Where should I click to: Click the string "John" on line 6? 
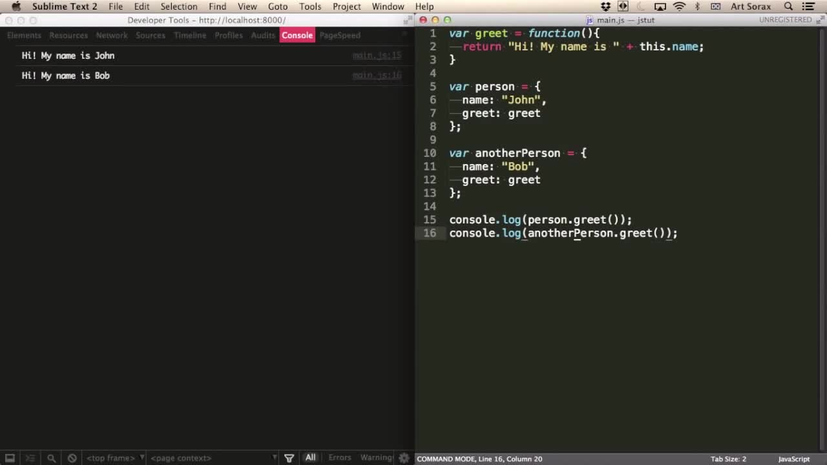click(x=521, y=100)
